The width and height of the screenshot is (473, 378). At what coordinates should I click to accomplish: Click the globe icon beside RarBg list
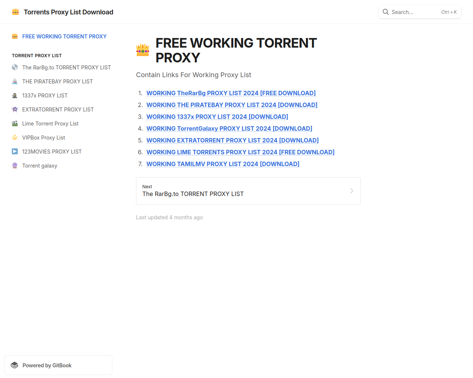click(15, 67)
